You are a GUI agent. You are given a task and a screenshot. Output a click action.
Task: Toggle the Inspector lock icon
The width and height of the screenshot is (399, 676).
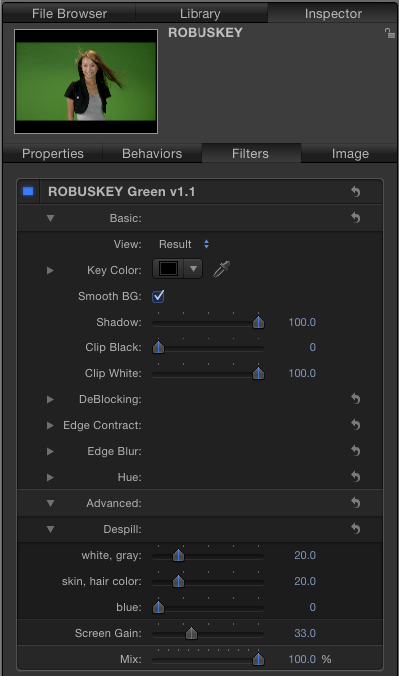click(x=389, y=33)
